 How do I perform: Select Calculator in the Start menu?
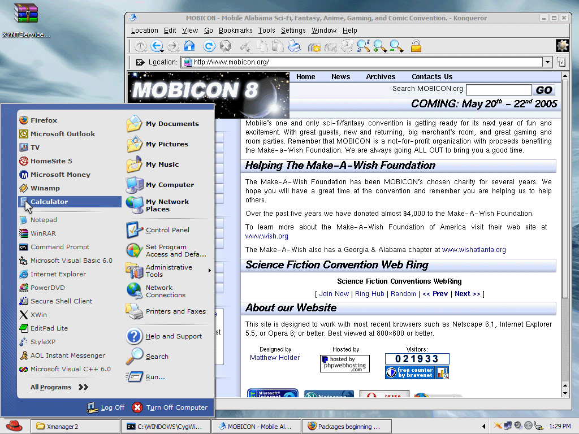pos(70,202)
